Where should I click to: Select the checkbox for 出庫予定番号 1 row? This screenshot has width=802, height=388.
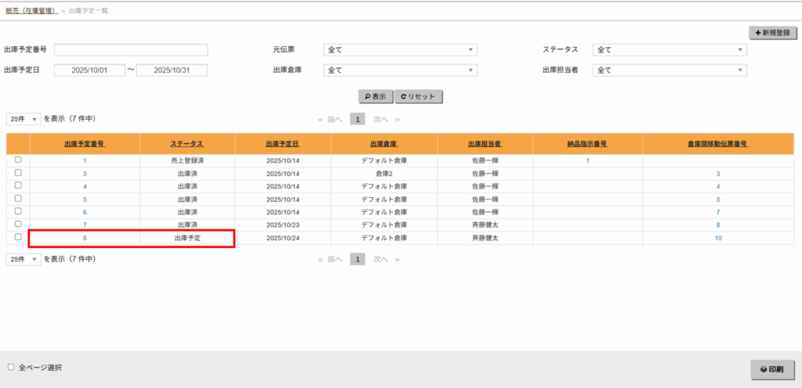click(18, 160)
